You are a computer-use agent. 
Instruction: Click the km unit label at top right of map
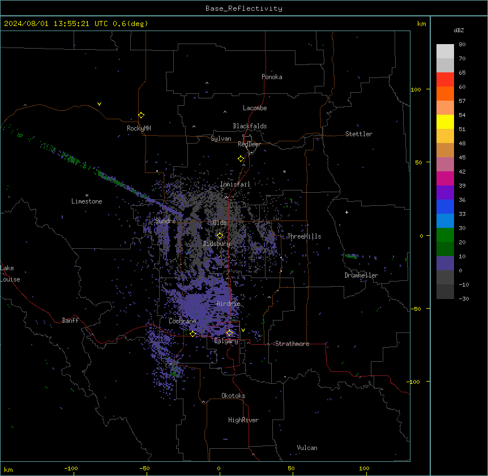click(x=422, y=24)
